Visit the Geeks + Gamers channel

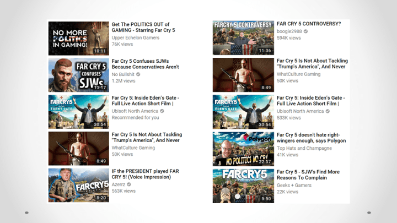pos(294,185)
